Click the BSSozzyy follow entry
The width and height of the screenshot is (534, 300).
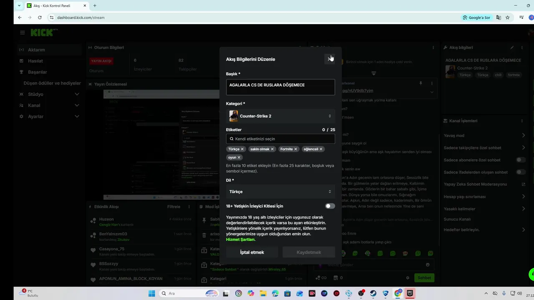(x=141, y=266)
